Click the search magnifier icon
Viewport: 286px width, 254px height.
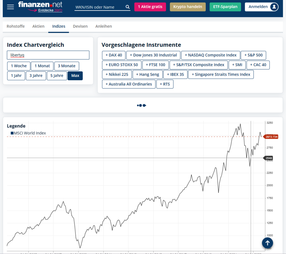pyautogui.click(x=128, y=7)
